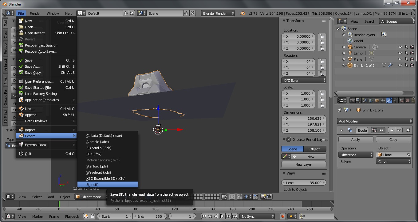
Task: Hide Plane in viewport using its eye icon
Action: [x=400, y=59]
